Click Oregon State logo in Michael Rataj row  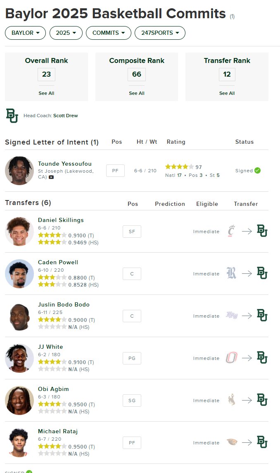tap(232, 442)
